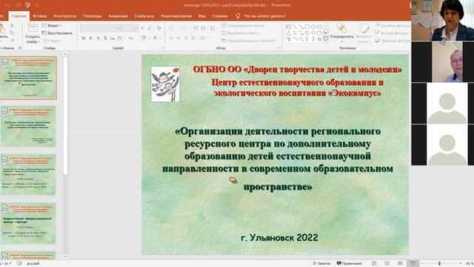Open Выровнять текст dropdown
Image resolution: width=474 pixels, height=267 pixels.
(x=241, y=33)
